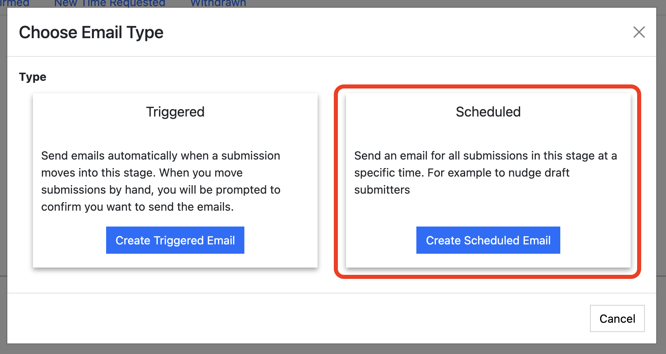Select the Confirmed tab at the top left
Screen dimensions: 666x354
pyautogui.click(x=15, y=3)
